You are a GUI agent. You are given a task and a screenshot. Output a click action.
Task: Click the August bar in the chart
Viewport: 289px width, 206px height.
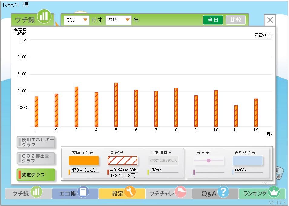(176, 108)
